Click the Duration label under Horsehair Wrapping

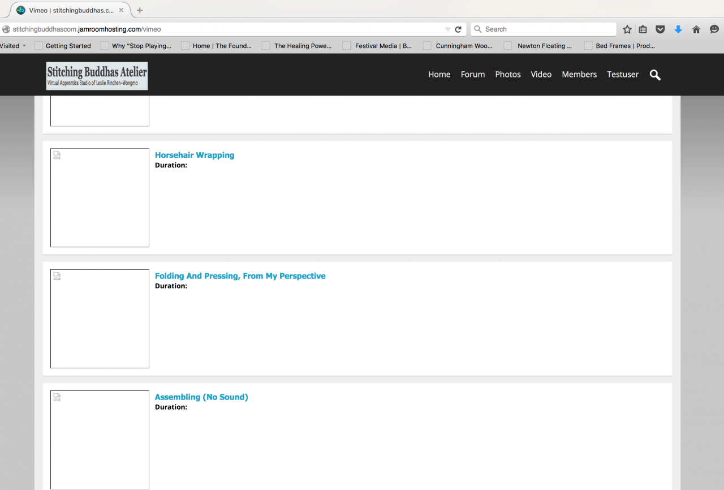pos(171,166)
